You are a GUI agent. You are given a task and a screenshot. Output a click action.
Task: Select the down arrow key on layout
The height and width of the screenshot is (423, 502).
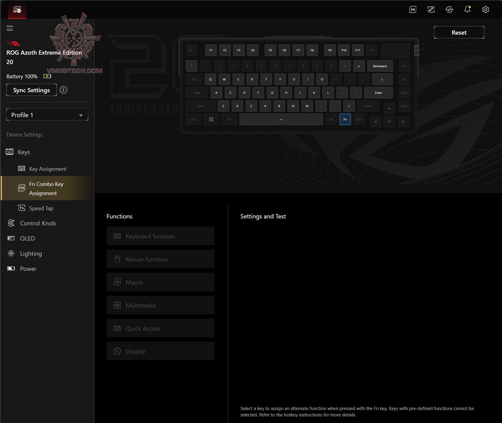click(390, 122)
